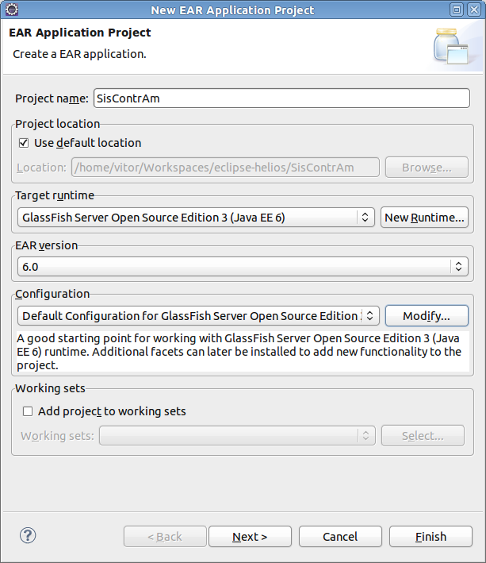This screenshot has width=486, height=563.
Task: Close the New EAR Application Project dialog
Action: [474, 10]
